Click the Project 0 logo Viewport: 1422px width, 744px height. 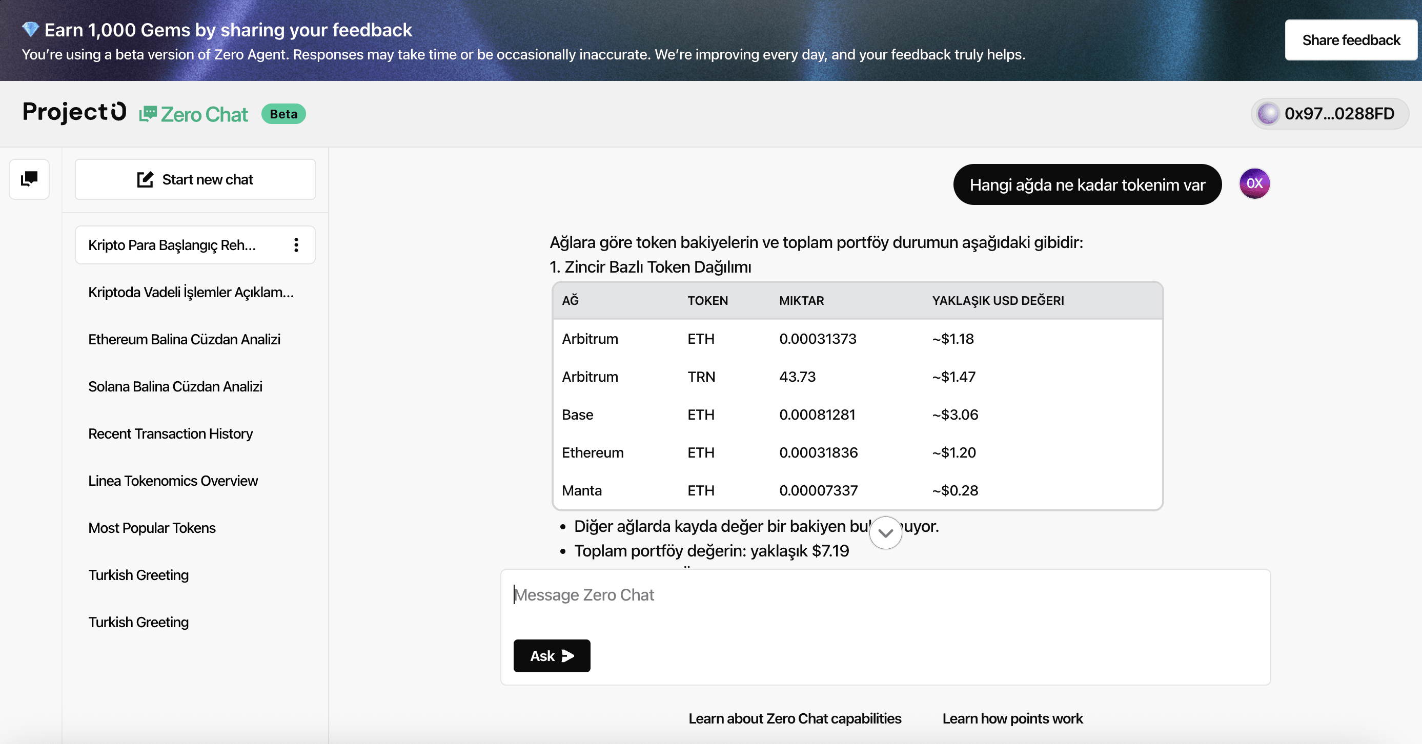pyautogui.click(x=74, y=112)
